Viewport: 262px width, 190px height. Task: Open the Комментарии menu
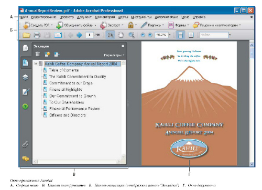point(105,17)
